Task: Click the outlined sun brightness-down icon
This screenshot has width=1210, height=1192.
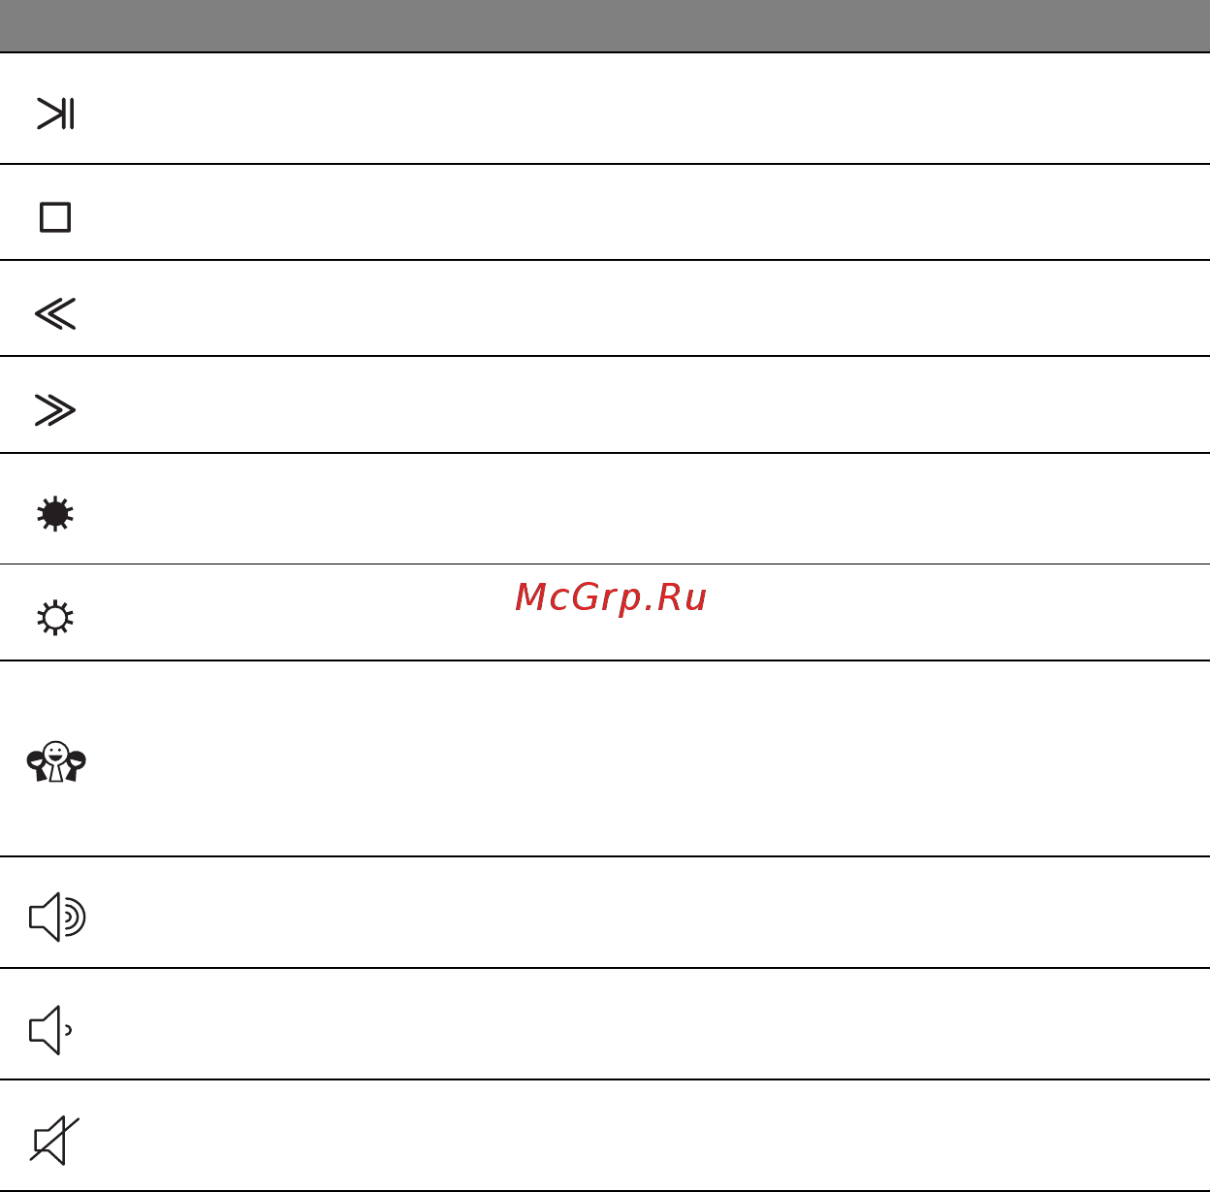Action: point(55,618)
